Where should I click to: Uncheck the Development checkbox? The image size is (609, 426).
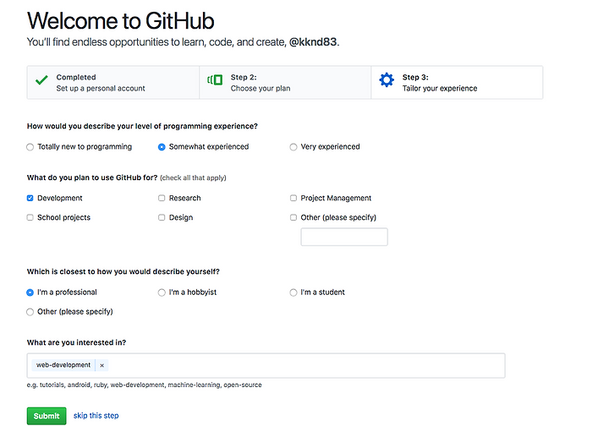pos(30,199)
